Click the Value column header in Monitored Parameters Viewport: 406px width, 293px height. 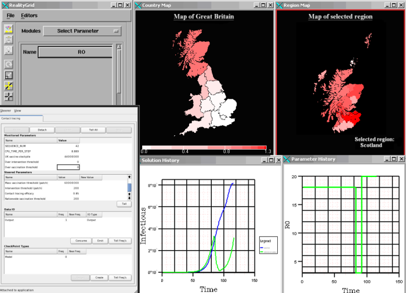click(x=68, y=140)
